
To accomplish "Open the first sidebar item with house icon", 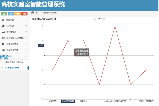I will tap(14, 20).
